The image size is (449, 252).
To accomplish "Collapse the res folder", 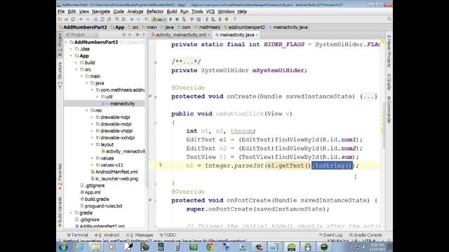I will click(x=87, y=111).
